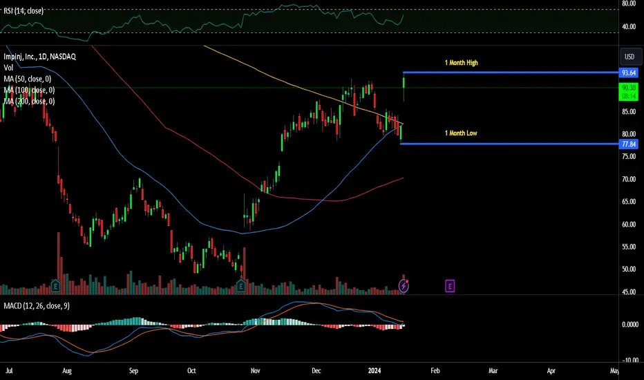Click the 70.00 price scale value
644x380 pixels.
pyautogui.click(x=629, y=179)
